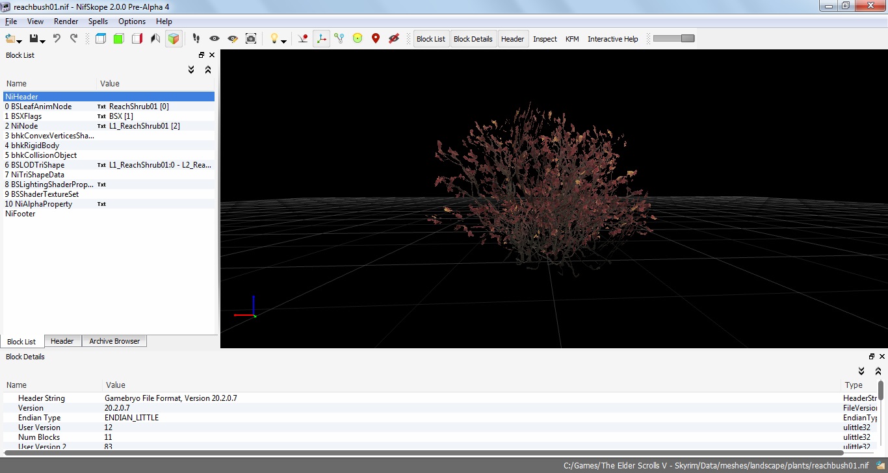Click the undo arrow icon
The width and height of the screenshot is (888, 473).
point(57,39)
